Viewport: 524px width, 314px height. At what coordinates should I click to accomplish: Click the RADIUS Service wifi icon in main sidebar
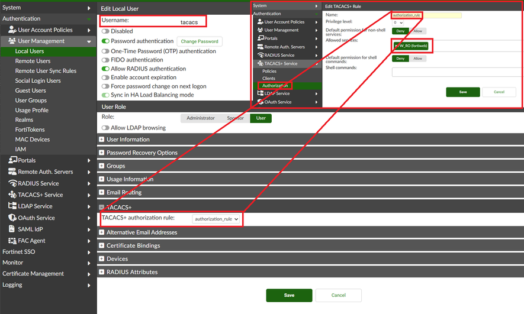(x=12, y=183)
